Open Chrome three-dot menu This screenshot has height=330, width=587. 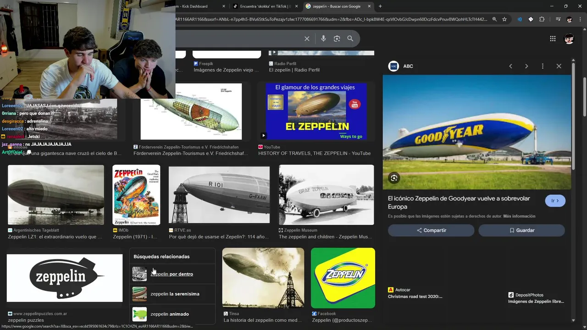pos(580,19)
